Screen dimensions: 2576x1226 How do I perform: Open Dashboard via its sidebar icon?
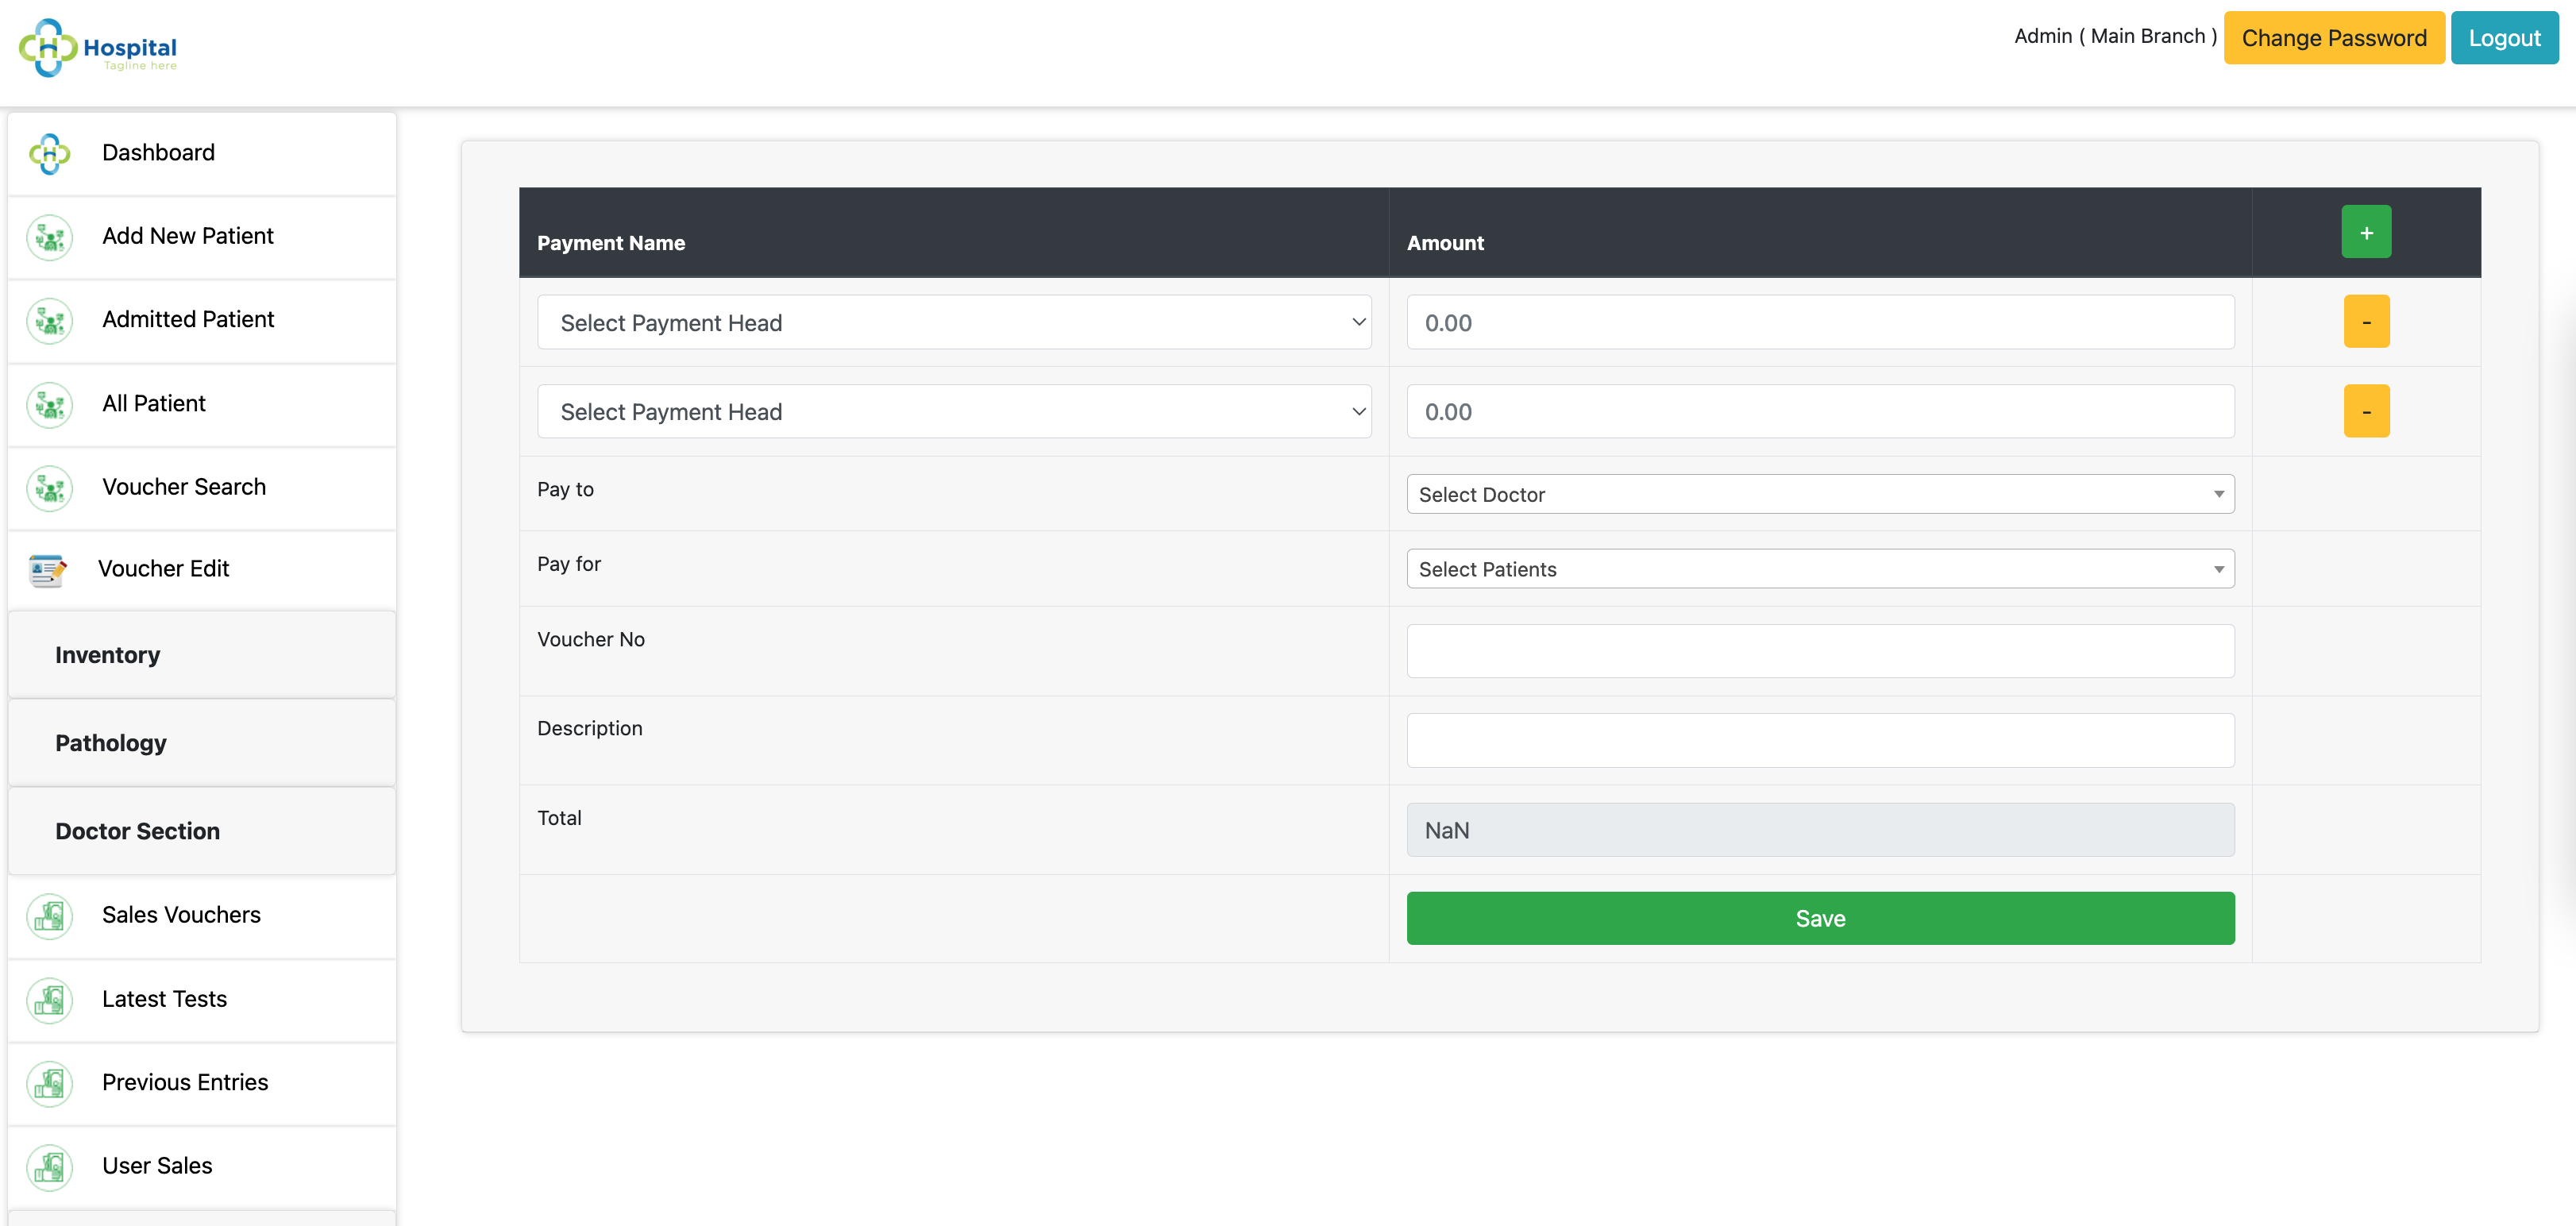pos(50,153)
